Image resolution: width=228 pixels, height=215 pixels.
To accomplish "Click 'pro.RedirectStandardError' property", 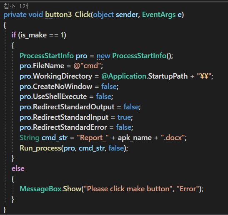I will [x=63, y=128].
